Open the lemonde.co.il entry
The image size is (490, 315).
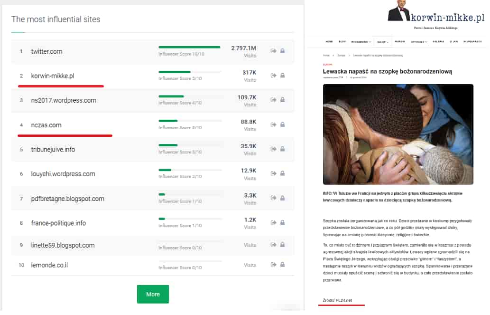(49, 265)
